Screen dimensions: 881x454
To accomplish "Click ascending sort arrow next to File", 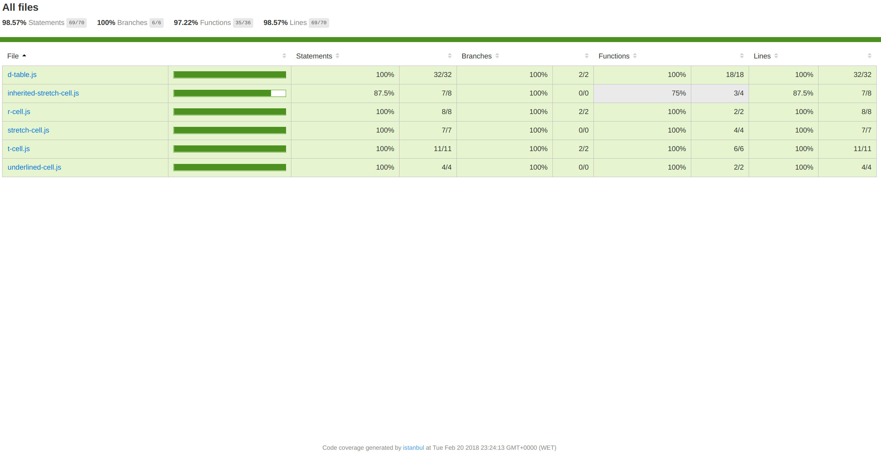I will 24,56.
